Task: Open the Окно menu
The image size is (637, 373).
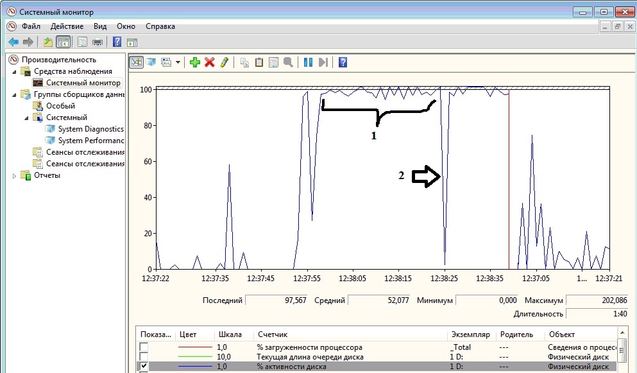Action: 126,26
